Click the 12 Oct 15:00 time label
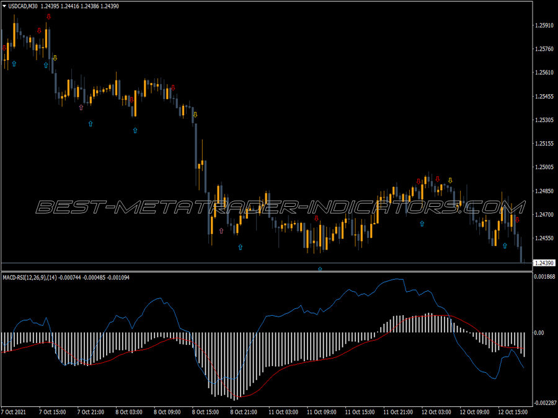The image size is (558, 418). pyautogui.click(x=513, y=412)
